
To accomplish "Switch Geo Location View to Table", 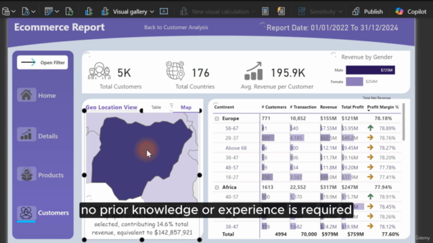I will coord(156,107).
